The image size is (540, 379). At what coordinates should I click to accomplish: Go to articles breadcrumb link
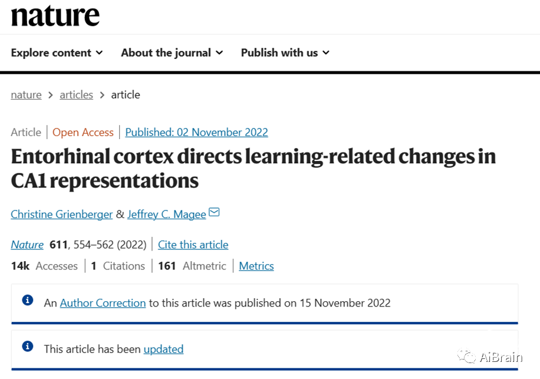[77, 95]
